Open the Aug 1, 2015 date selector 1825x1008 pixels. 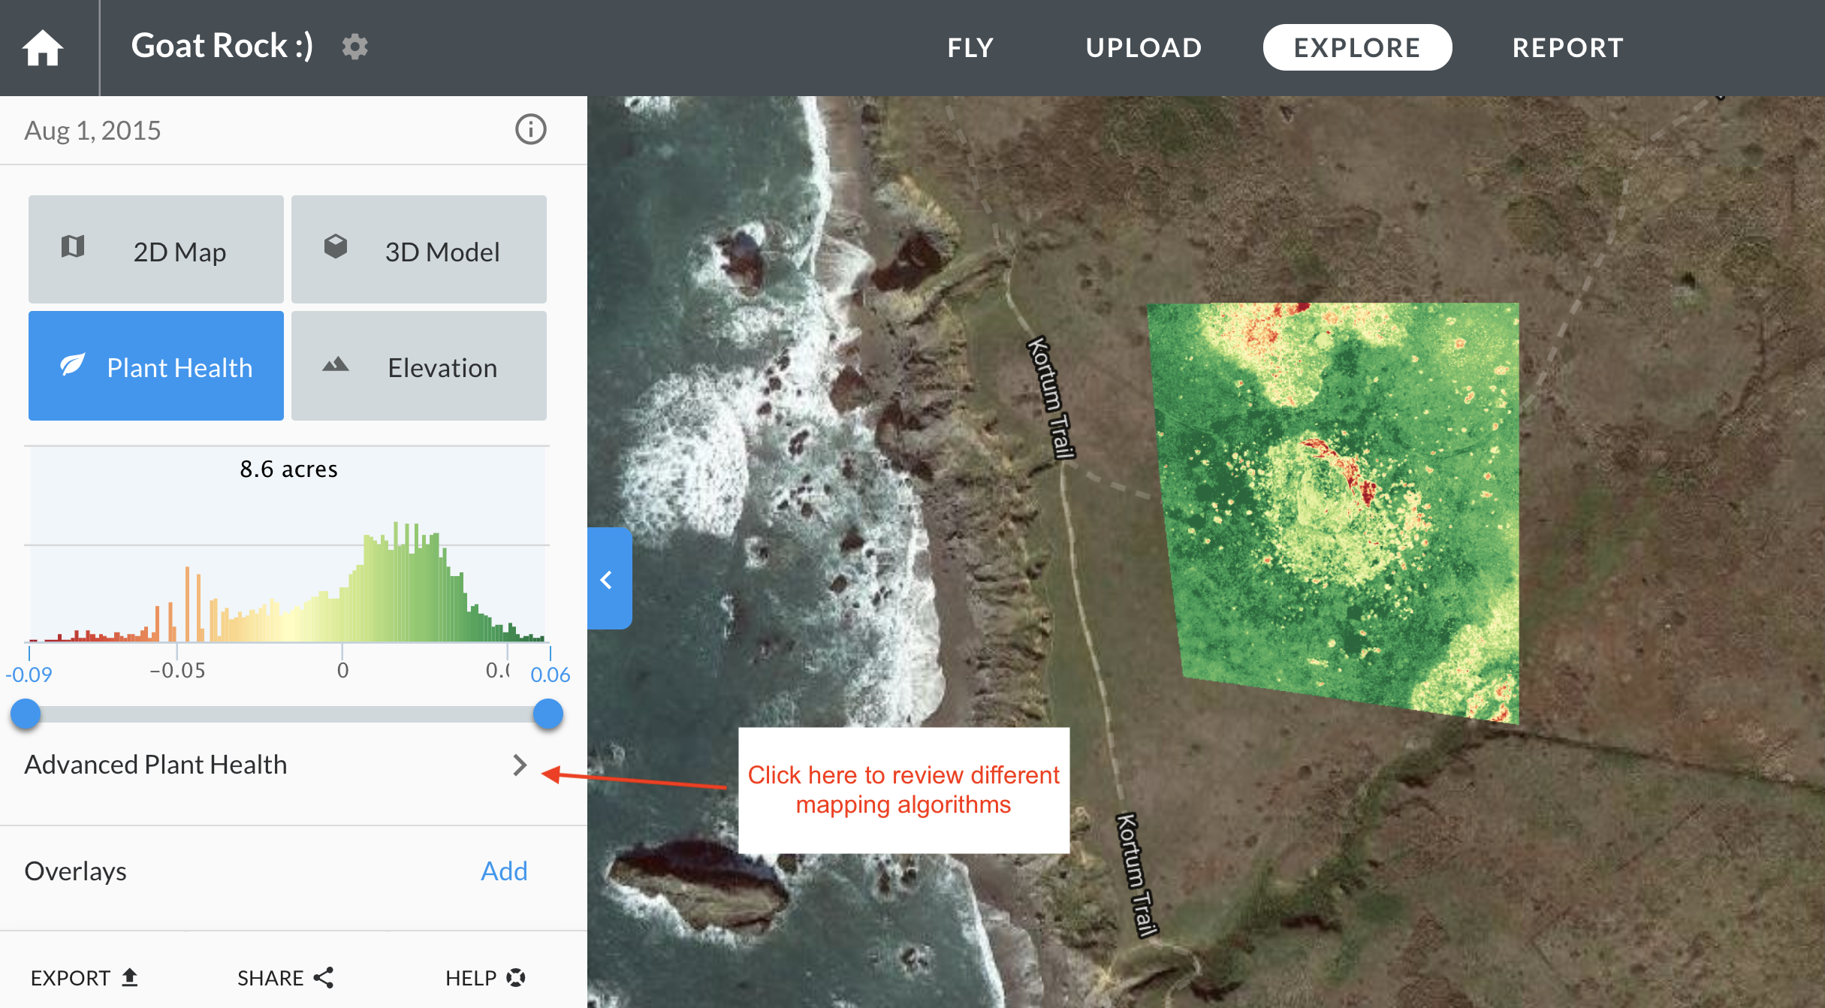pyautogui.click(x=93, y=131)
